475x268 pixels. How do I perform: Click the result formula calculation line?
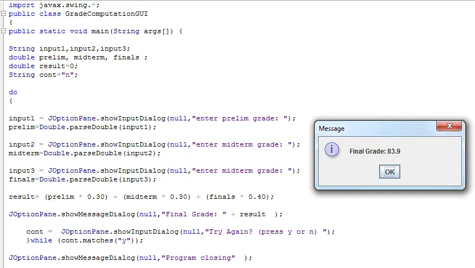[x=141, y=197]
